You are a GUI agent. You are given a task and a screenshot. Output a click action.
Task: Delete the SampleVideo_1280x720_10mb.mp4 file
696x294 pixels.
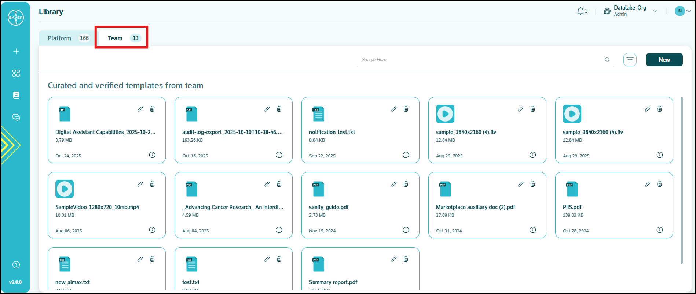click(152, 184)
